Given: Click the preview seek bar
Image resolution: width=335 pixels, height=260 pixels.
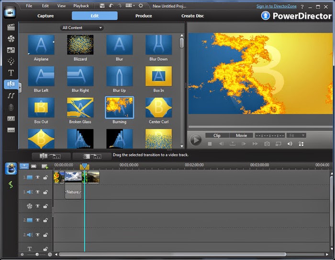Looking at the screenshot, I should [260, 127].
